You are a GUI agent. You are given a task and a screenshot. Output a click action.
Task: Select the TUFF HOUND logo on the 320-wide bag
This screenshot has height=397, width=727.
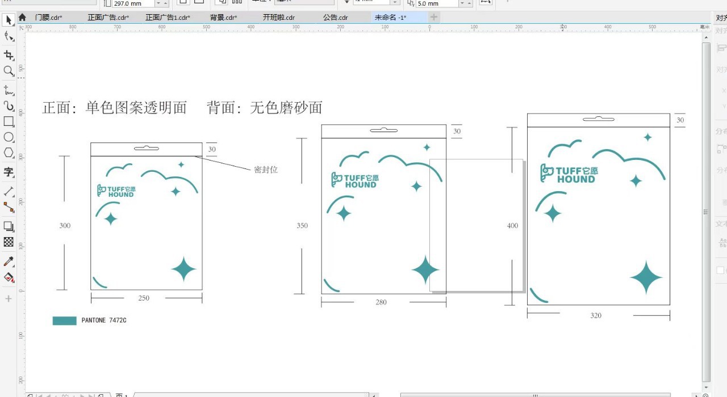pyautogui.click(x=569, y=174)
